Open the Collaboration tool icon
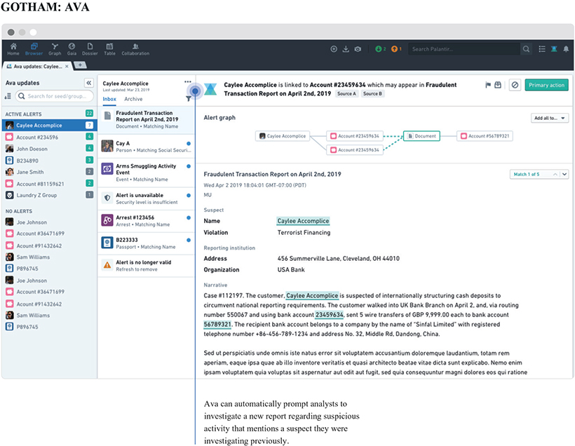The height and width of the screenshot is (446, 575). point(135,49)
